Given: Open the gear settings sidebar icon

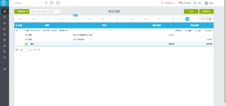Looking at the screenshot, I should click(5, 57).
